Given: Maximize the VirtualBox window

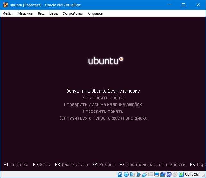Looking at the screenshot, I should pyautogui.click(x=184, y=5).
